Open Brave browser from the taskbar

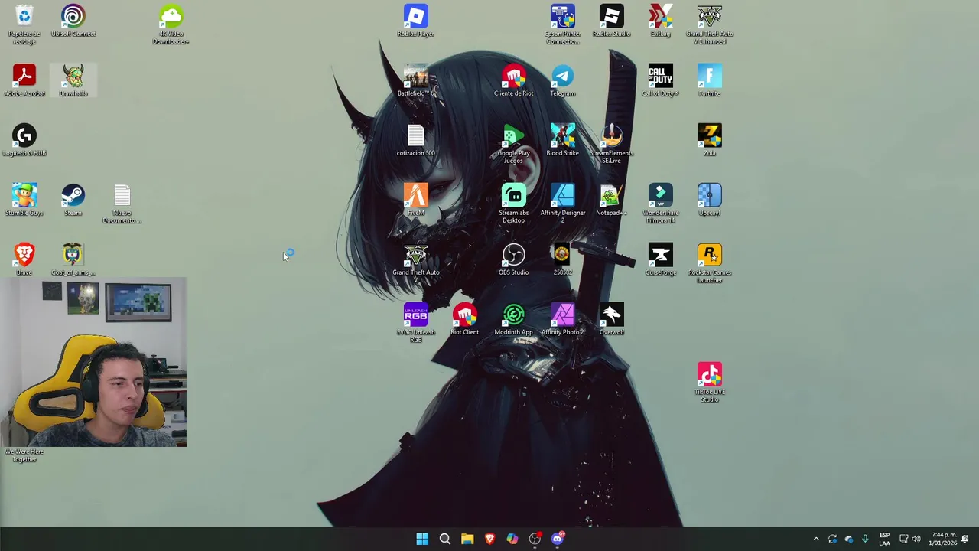pyautogui.click(x=489, y=539)
